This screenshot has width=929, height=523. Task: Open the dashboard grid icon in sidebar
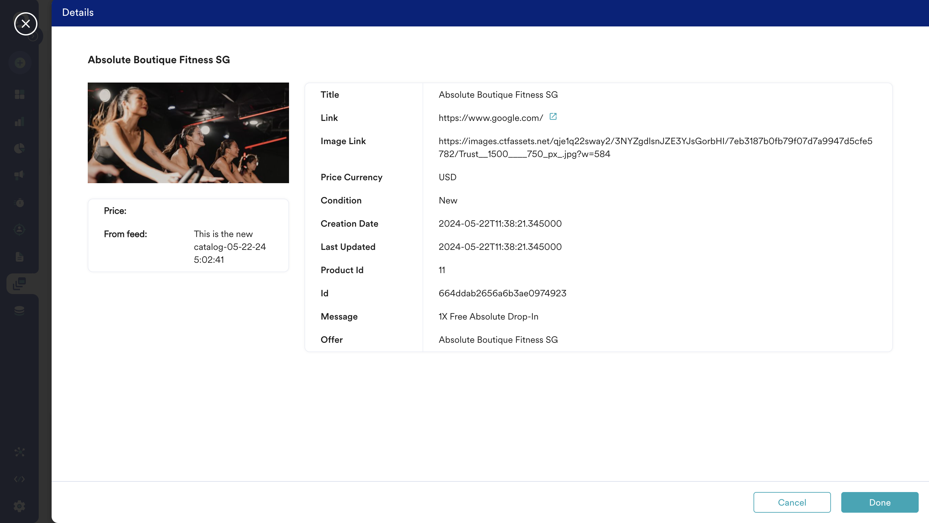[x=20, y=94]
